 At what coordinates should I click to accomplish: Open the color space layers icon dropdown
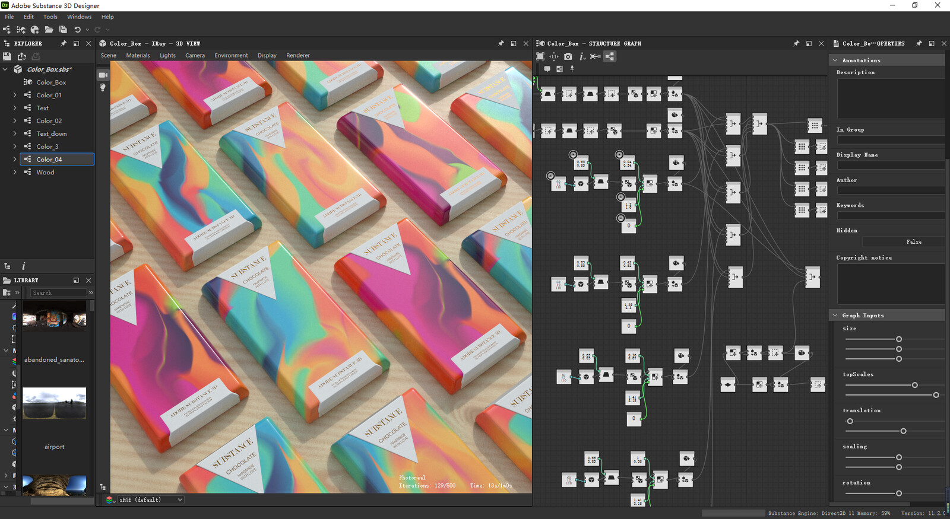pos(110,499)
